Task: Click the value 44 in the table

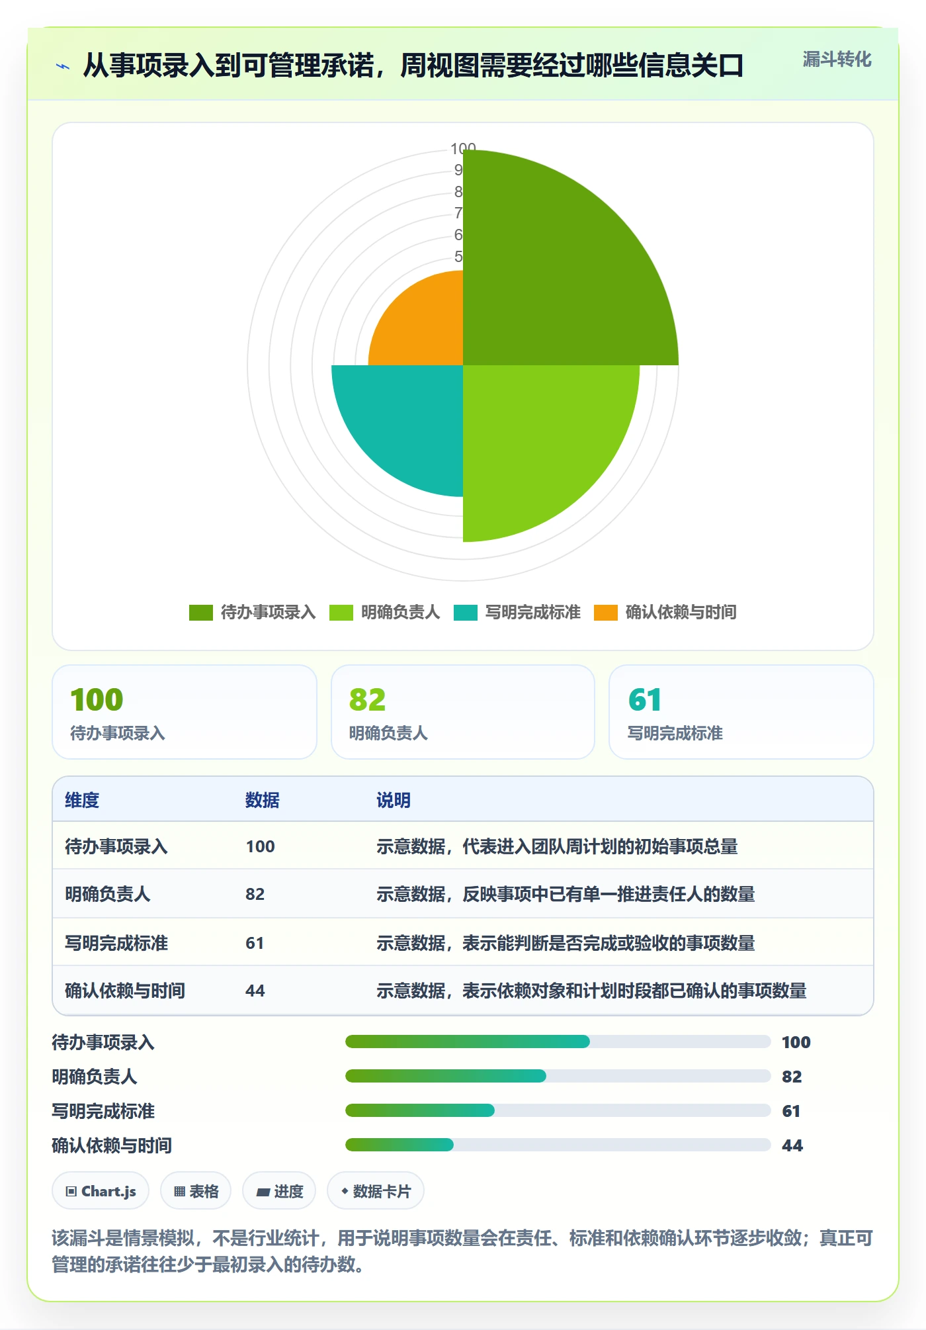Action: (x=255, y=991)
